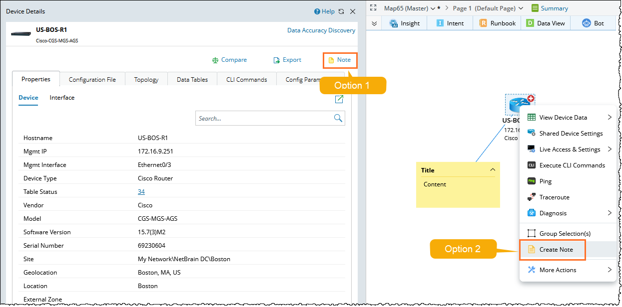Select the Properties tab
The height and width of the screenshot is (307, 622).
coord(36,79)
